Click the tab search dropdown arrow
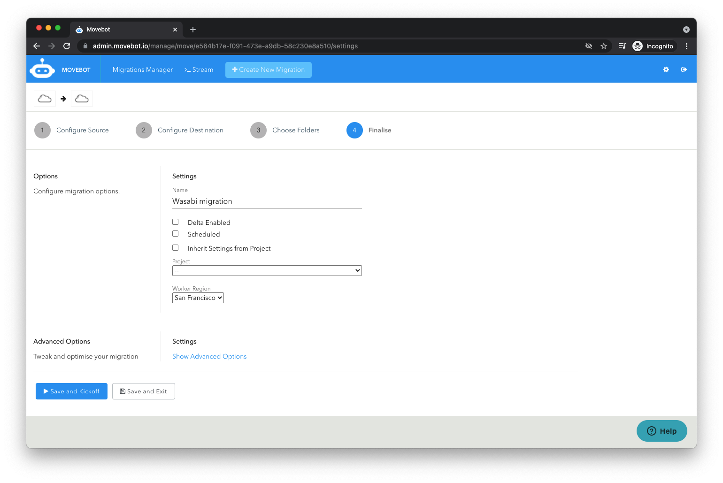723x483 pixels. pos(686,30)
